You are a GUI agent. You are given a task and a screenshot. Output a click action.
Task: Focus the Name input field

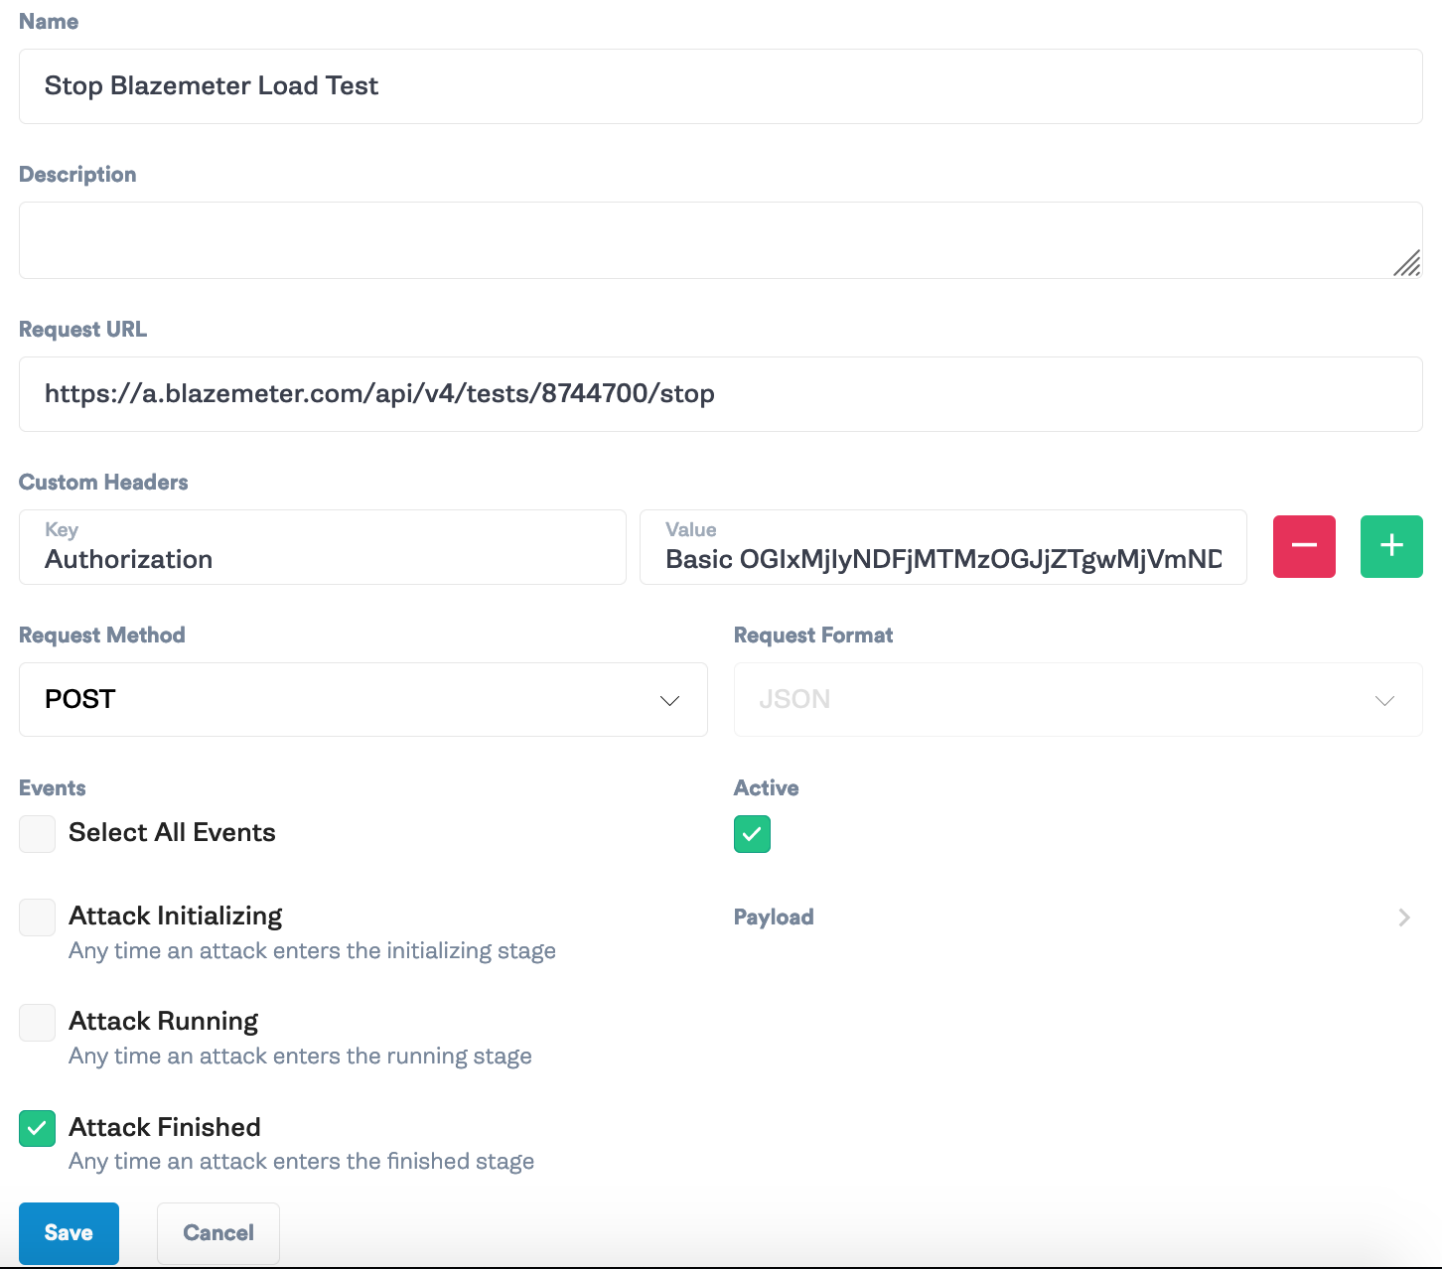(x=721, y=86)
